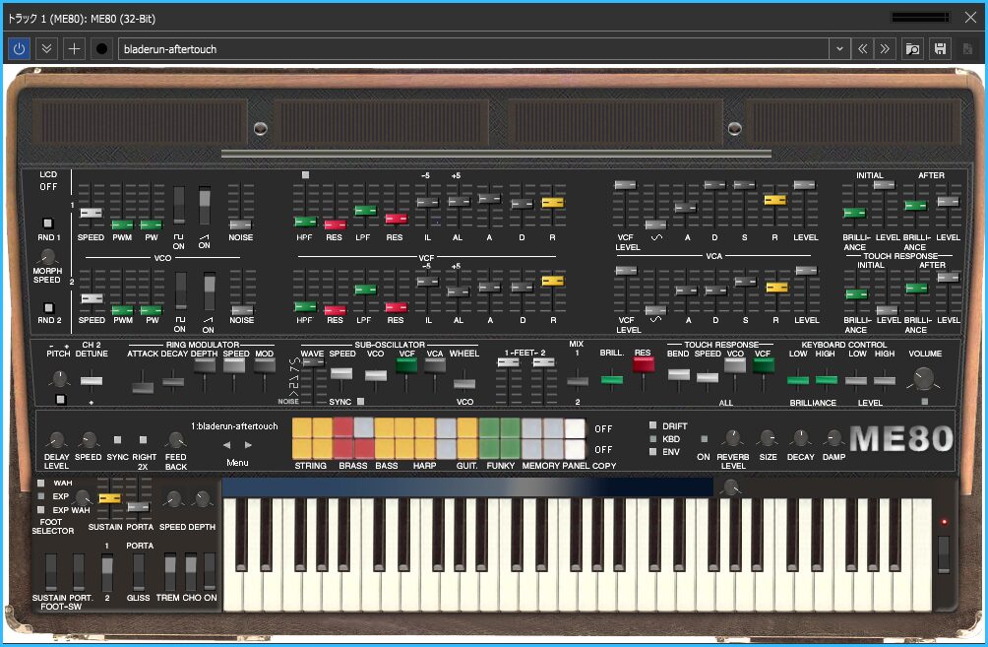Close the ME80 plugin window
This screenshot has width=988, height=647.
tap(970, 18)
